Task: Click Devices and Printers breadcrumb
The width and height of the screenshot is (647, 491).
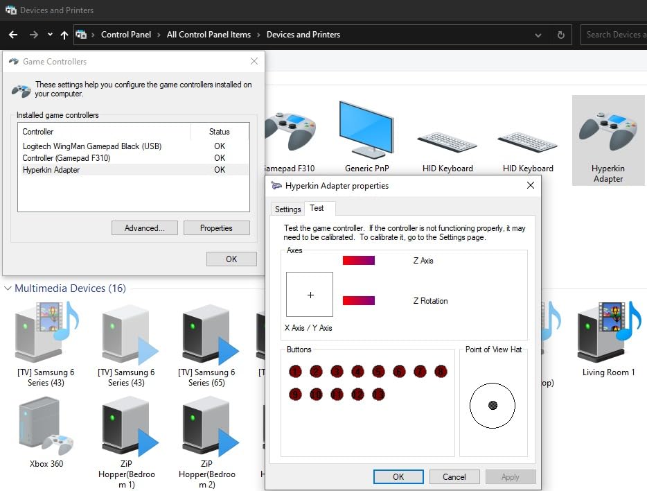Action: click(x=303, y=35)
